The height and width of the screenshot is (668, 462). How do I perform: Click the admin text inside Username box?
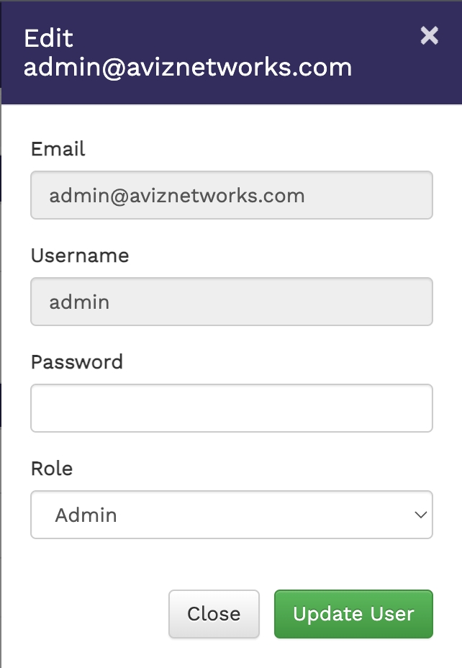pyautogui.click(x=79, y=302)
